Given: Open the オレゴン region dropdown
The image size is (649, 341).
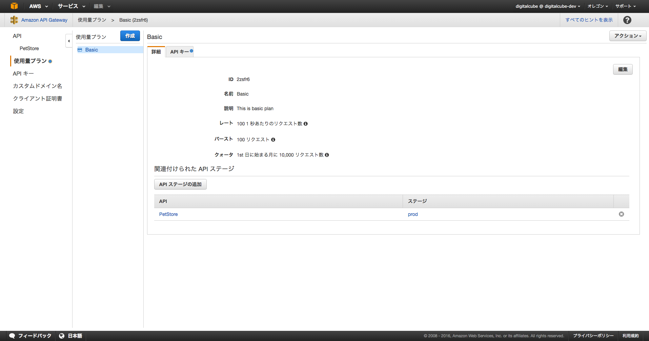Looking at the screenshot, I should [x=597, y=6].
